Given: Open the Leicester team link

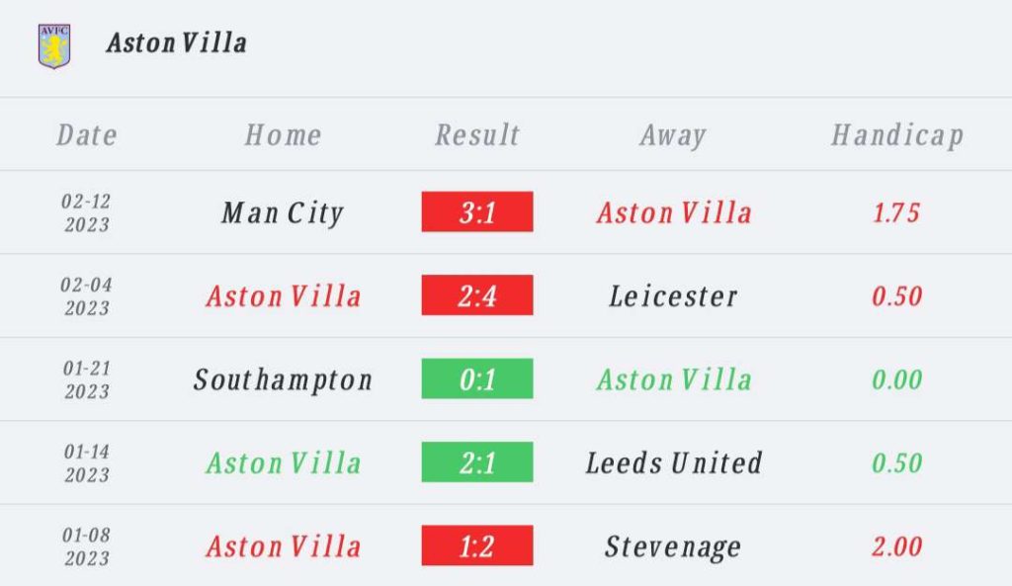Looking at the screenshot, I should coord(673,295).
